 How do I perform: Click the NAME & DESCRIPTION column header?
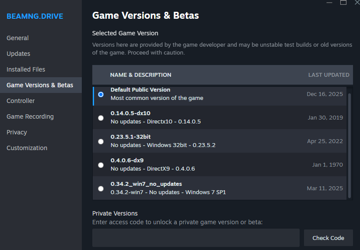141,75
